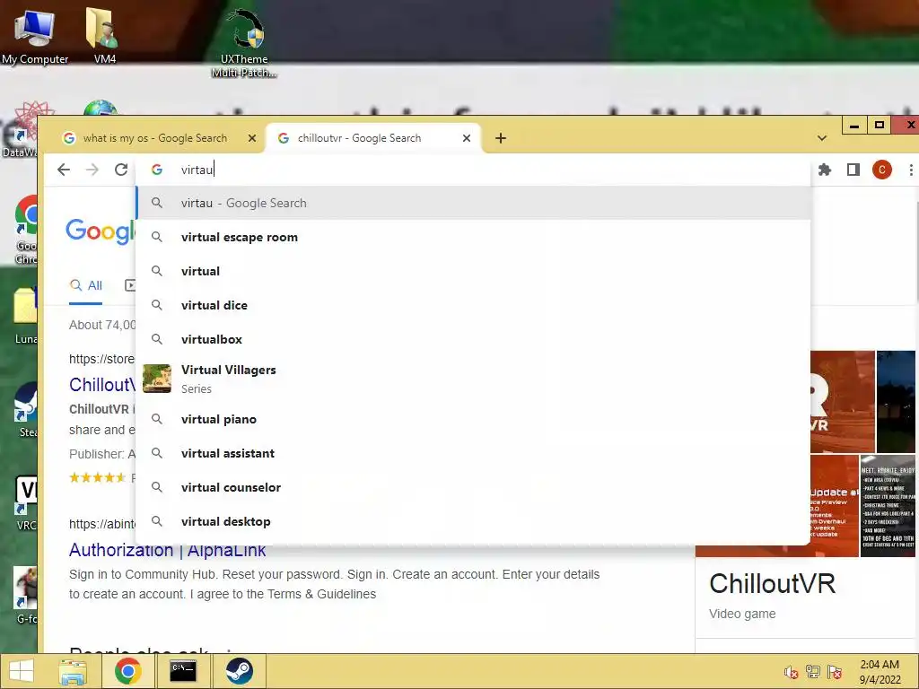Viewport: 919px width, 689px height.
Task: Click the Action Center flag icon
Action: click(x=835, y=672)
